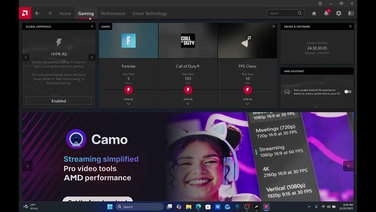
Task: Open the Performance tab
Action: [x=113, y=14]
